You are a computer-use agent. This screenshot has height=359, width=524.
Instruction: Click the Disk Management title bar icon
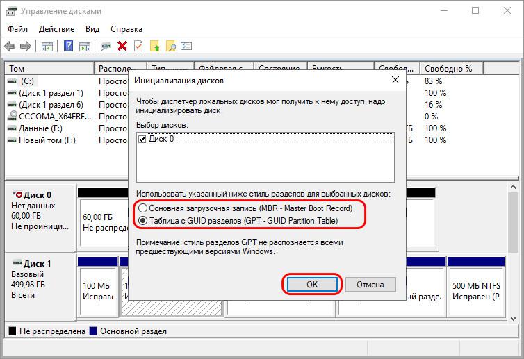point(11,10)
